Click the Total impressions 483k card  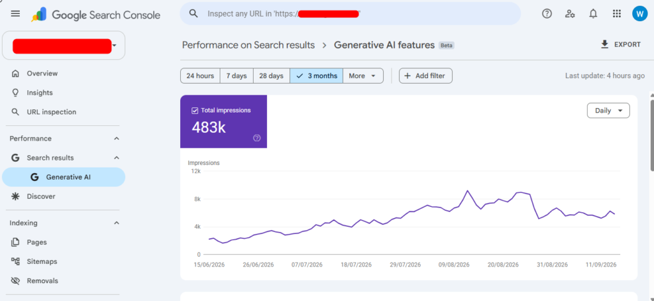224,121
